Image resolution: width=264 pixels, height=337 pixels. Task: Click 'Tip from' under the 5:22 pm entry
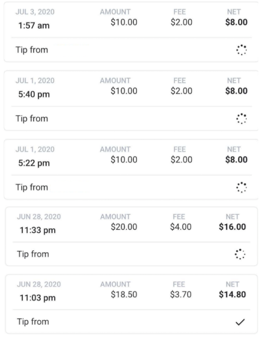pos(32,187)
